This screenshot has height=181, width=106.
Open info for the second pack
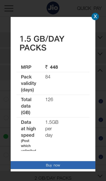[x=101, y=120]
